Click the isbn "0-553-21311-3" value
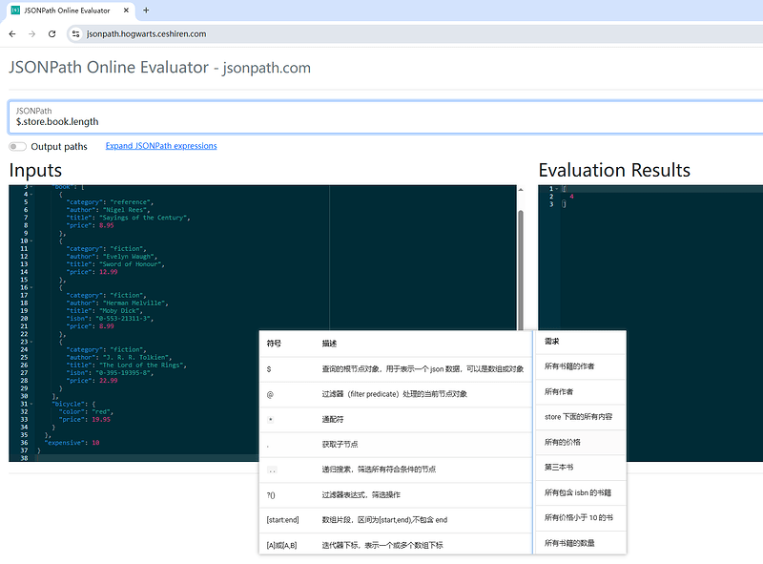This screenshot has height=564, width=763. tap(125, 319)
